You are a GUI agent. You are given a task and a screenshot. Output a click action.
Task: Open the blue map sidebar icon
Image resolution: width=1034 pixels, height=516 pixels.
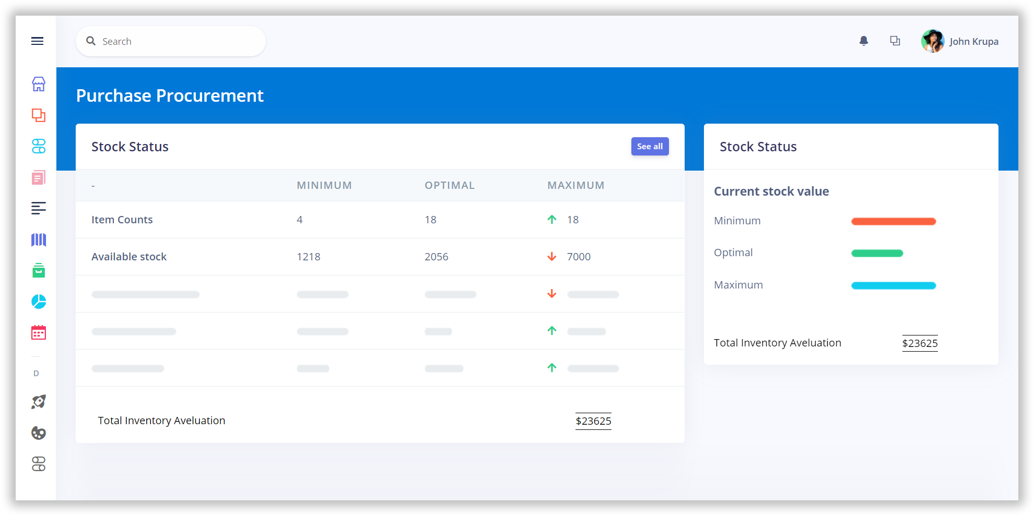coord(39,239)
